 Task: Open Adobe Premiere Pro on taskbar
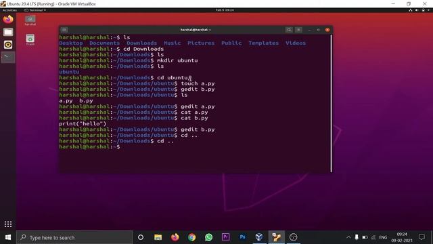click(x=225, y=237)
